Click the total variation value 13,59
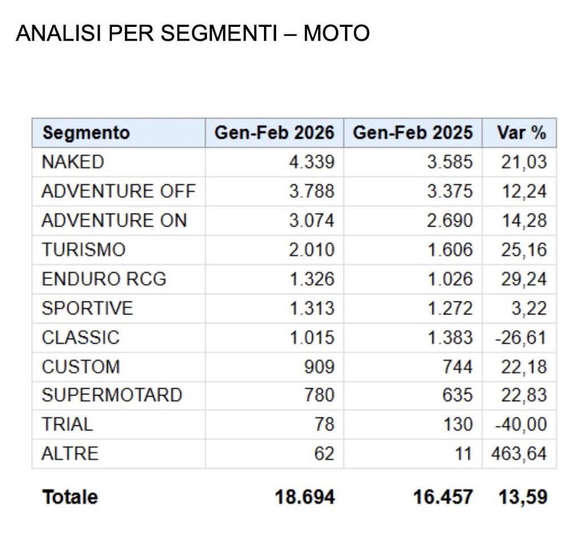584x536 pixels. point(523,497)
